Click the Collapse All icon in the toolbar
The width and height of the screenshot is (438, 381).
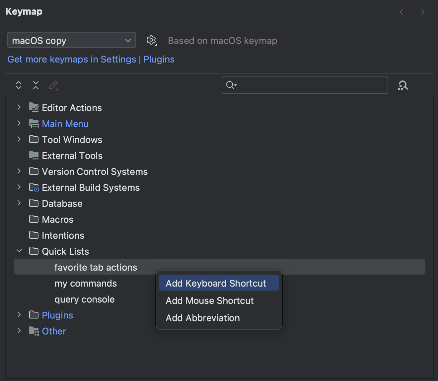click(x=36, y=85)
